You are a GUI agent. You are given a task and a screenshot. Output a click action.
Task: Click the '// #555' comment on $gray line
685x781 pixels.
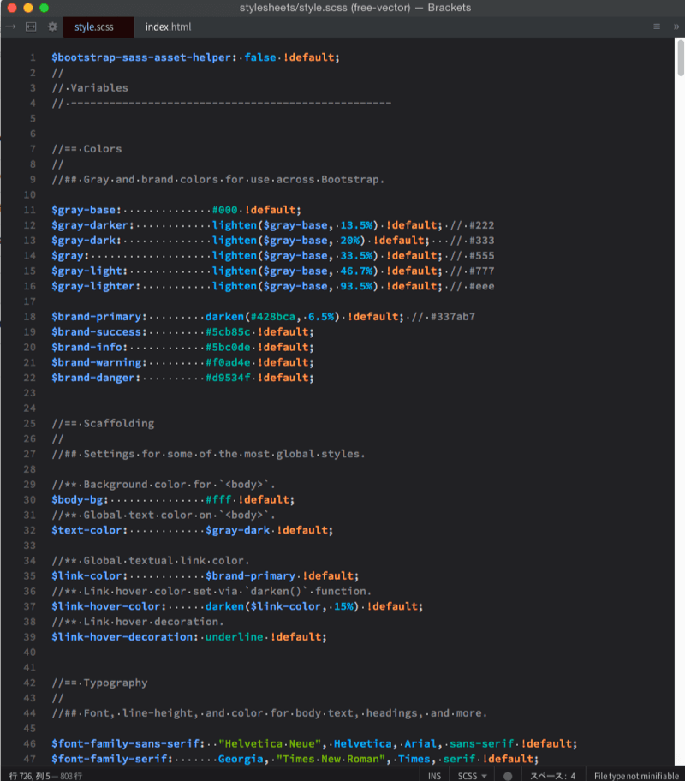pos(473,255)
